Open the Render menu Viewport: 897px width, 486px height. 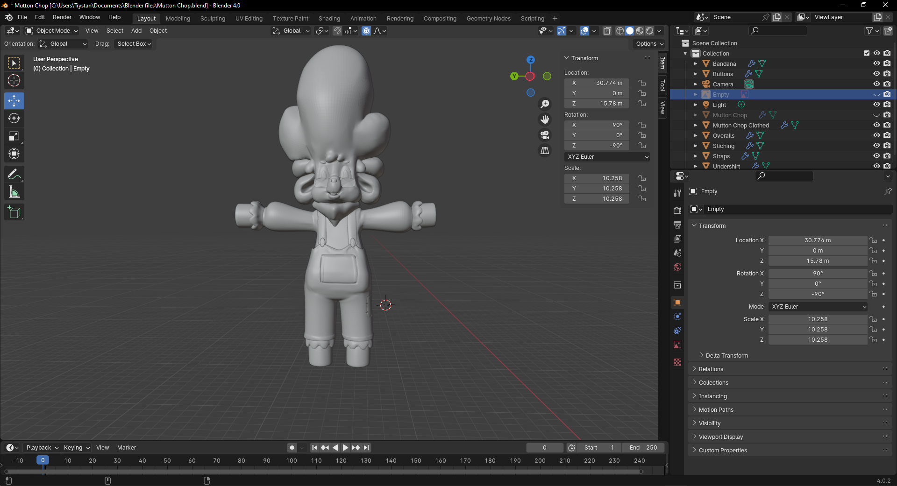(x=62, y=17)
